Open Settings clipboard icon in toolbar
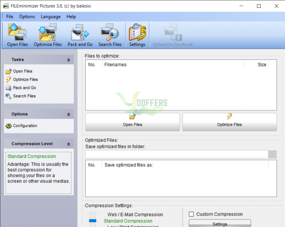Screen dimensions: 285x227 (137, 35)
